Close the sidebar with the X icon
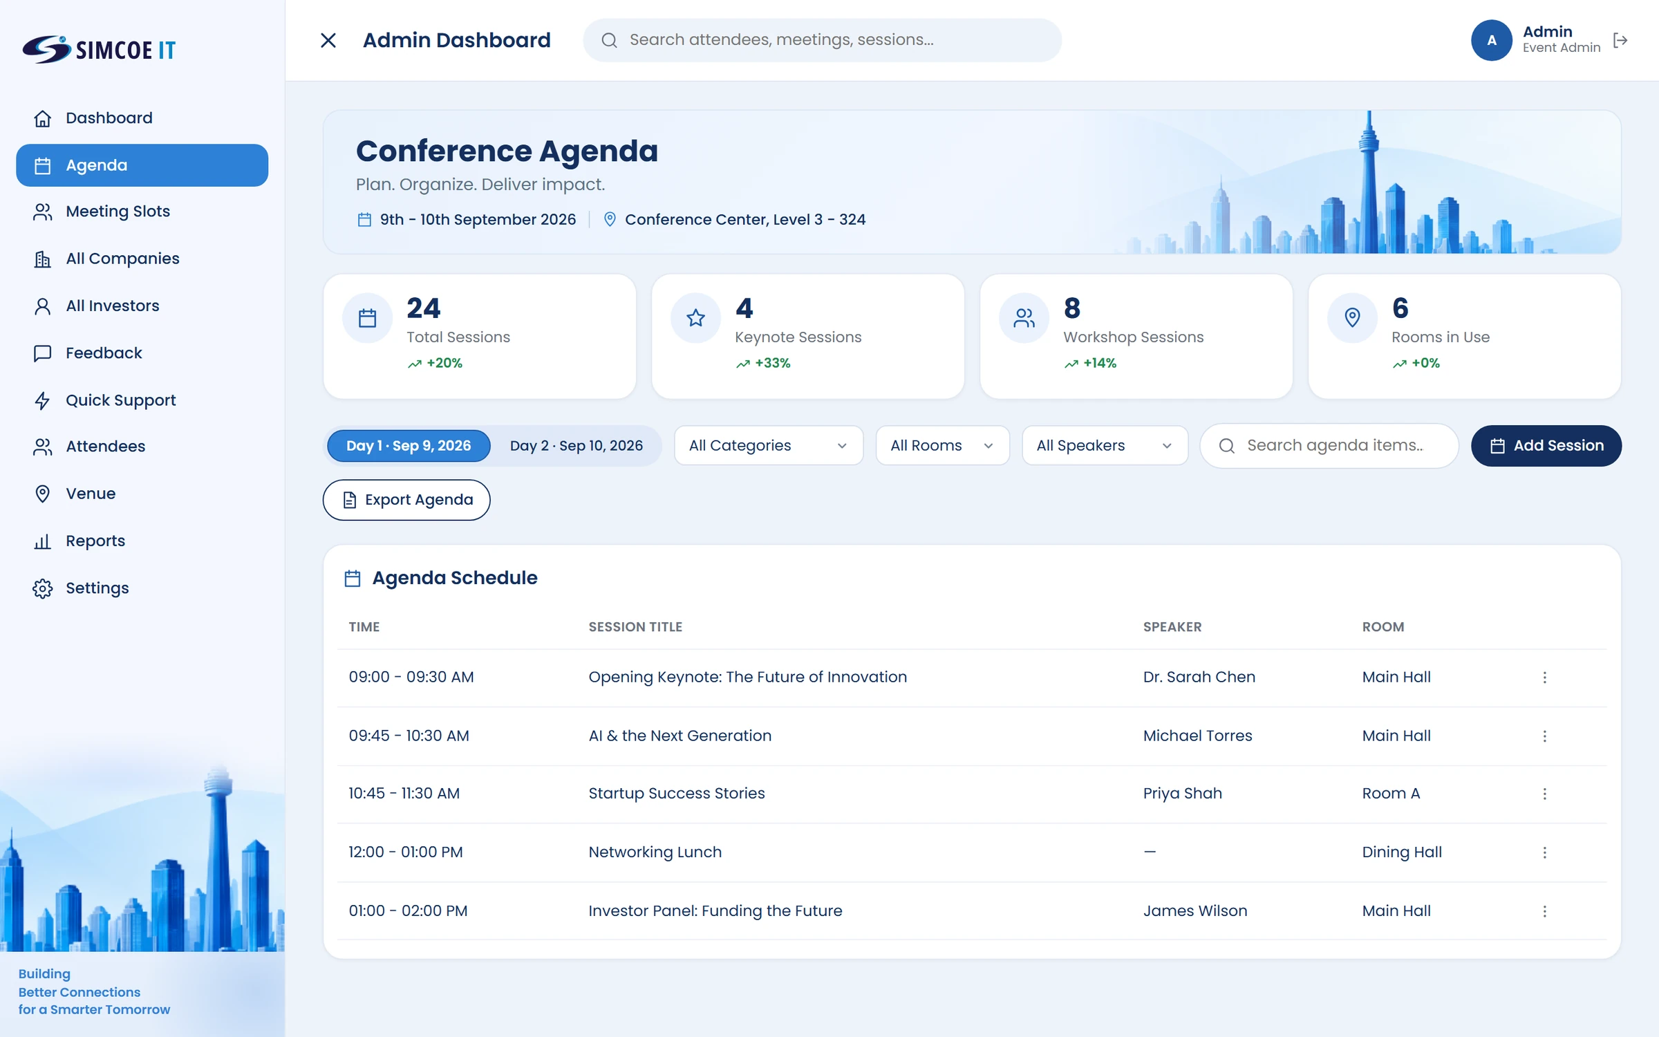This screenshot has height=1037, width=1659. 328,40
